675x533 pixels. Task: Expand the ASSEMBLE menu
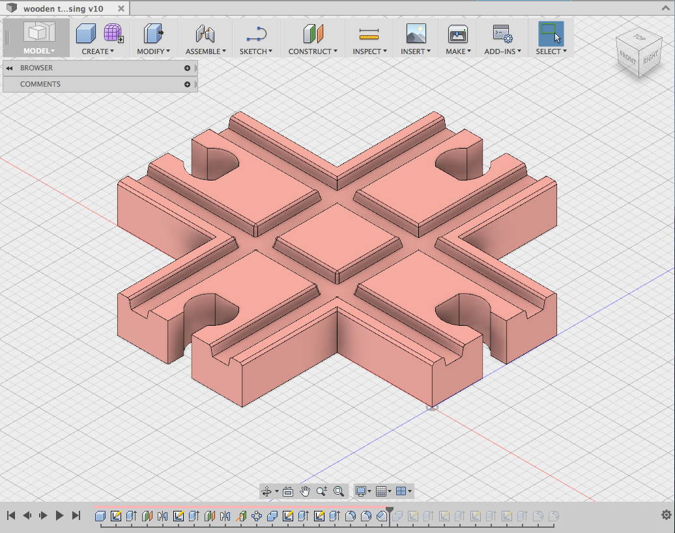(206, 51)
